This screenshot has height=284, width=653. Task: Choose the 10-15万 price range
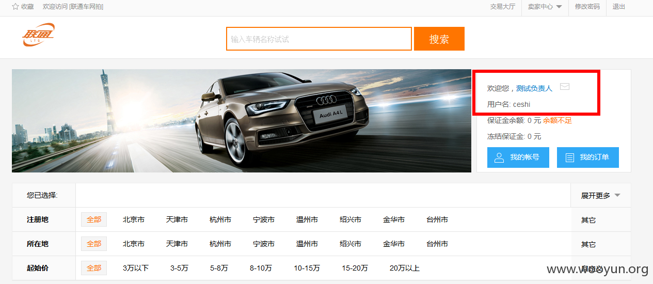(307, 268)
